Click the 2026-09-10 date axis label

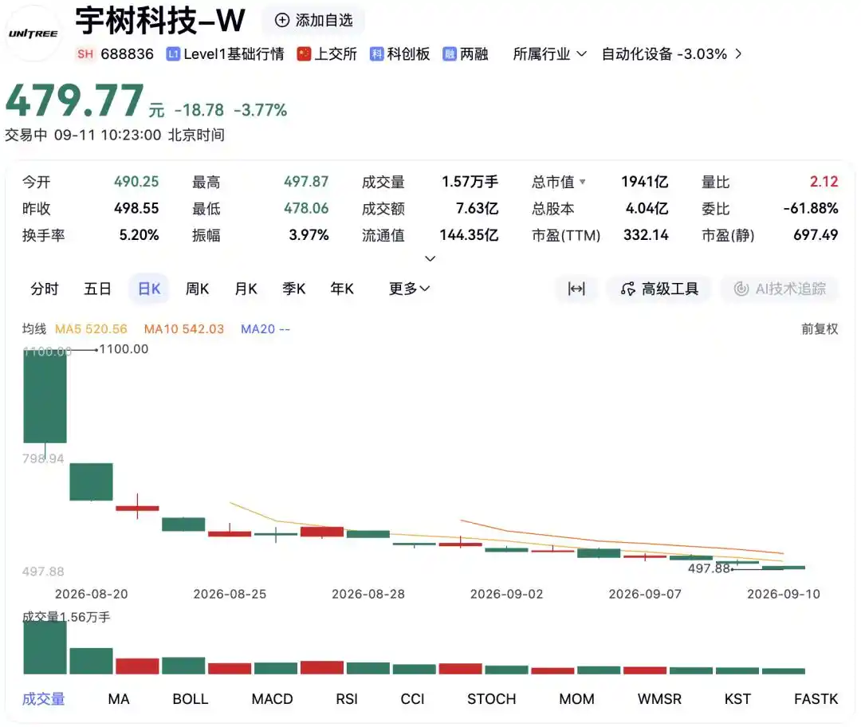point(784,594)
